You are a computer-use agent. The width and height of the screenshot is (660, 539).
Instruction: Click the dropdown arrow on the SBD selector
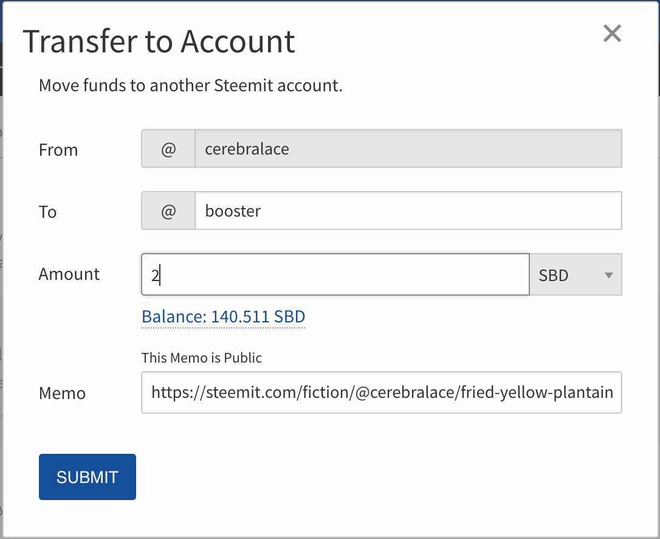[x=608, y=274]
